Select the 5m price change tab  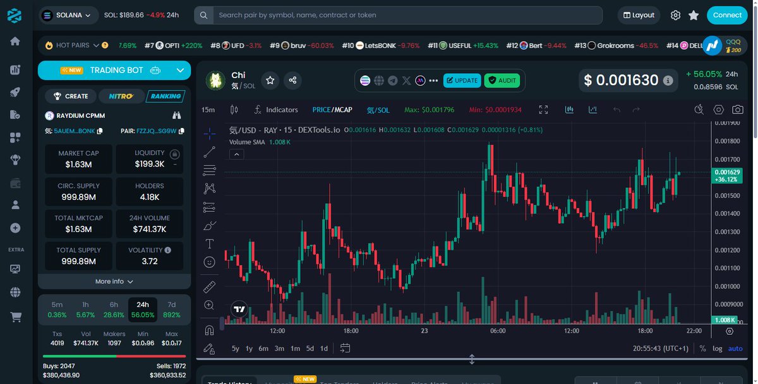coord(57,310)
